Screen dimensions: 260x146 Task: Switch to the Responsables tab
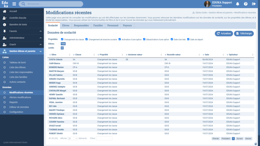[81, 25]
